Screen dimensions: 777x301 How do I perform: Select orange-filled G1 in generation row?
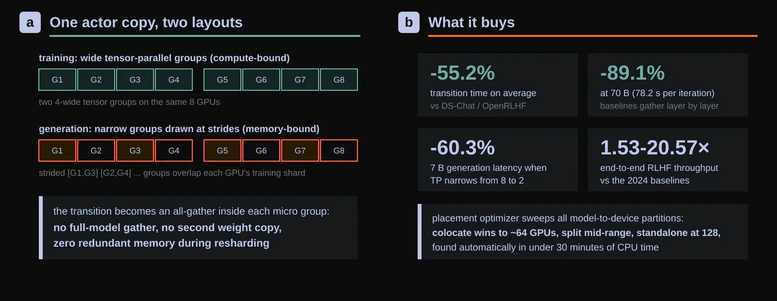pos(57,150)
